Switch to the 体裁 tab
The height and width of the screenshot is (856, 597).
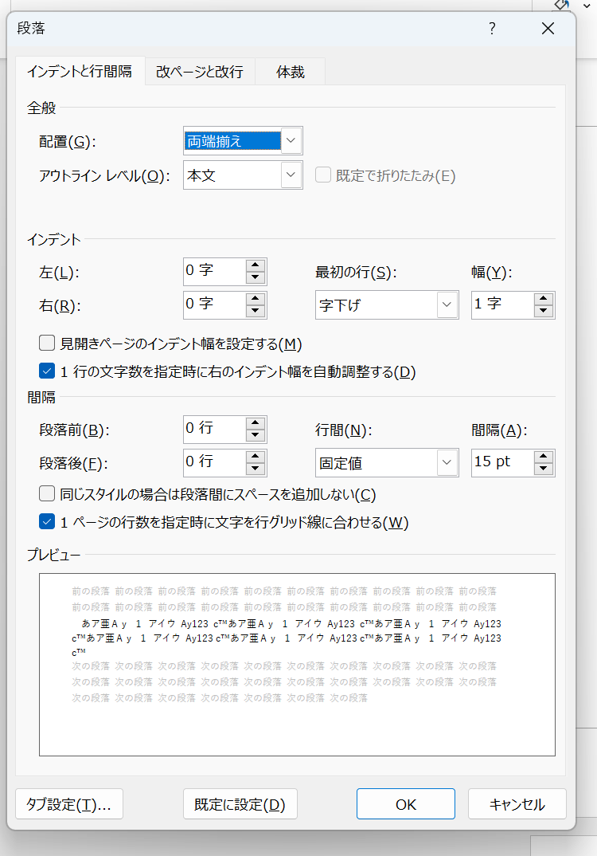[291, 72]
